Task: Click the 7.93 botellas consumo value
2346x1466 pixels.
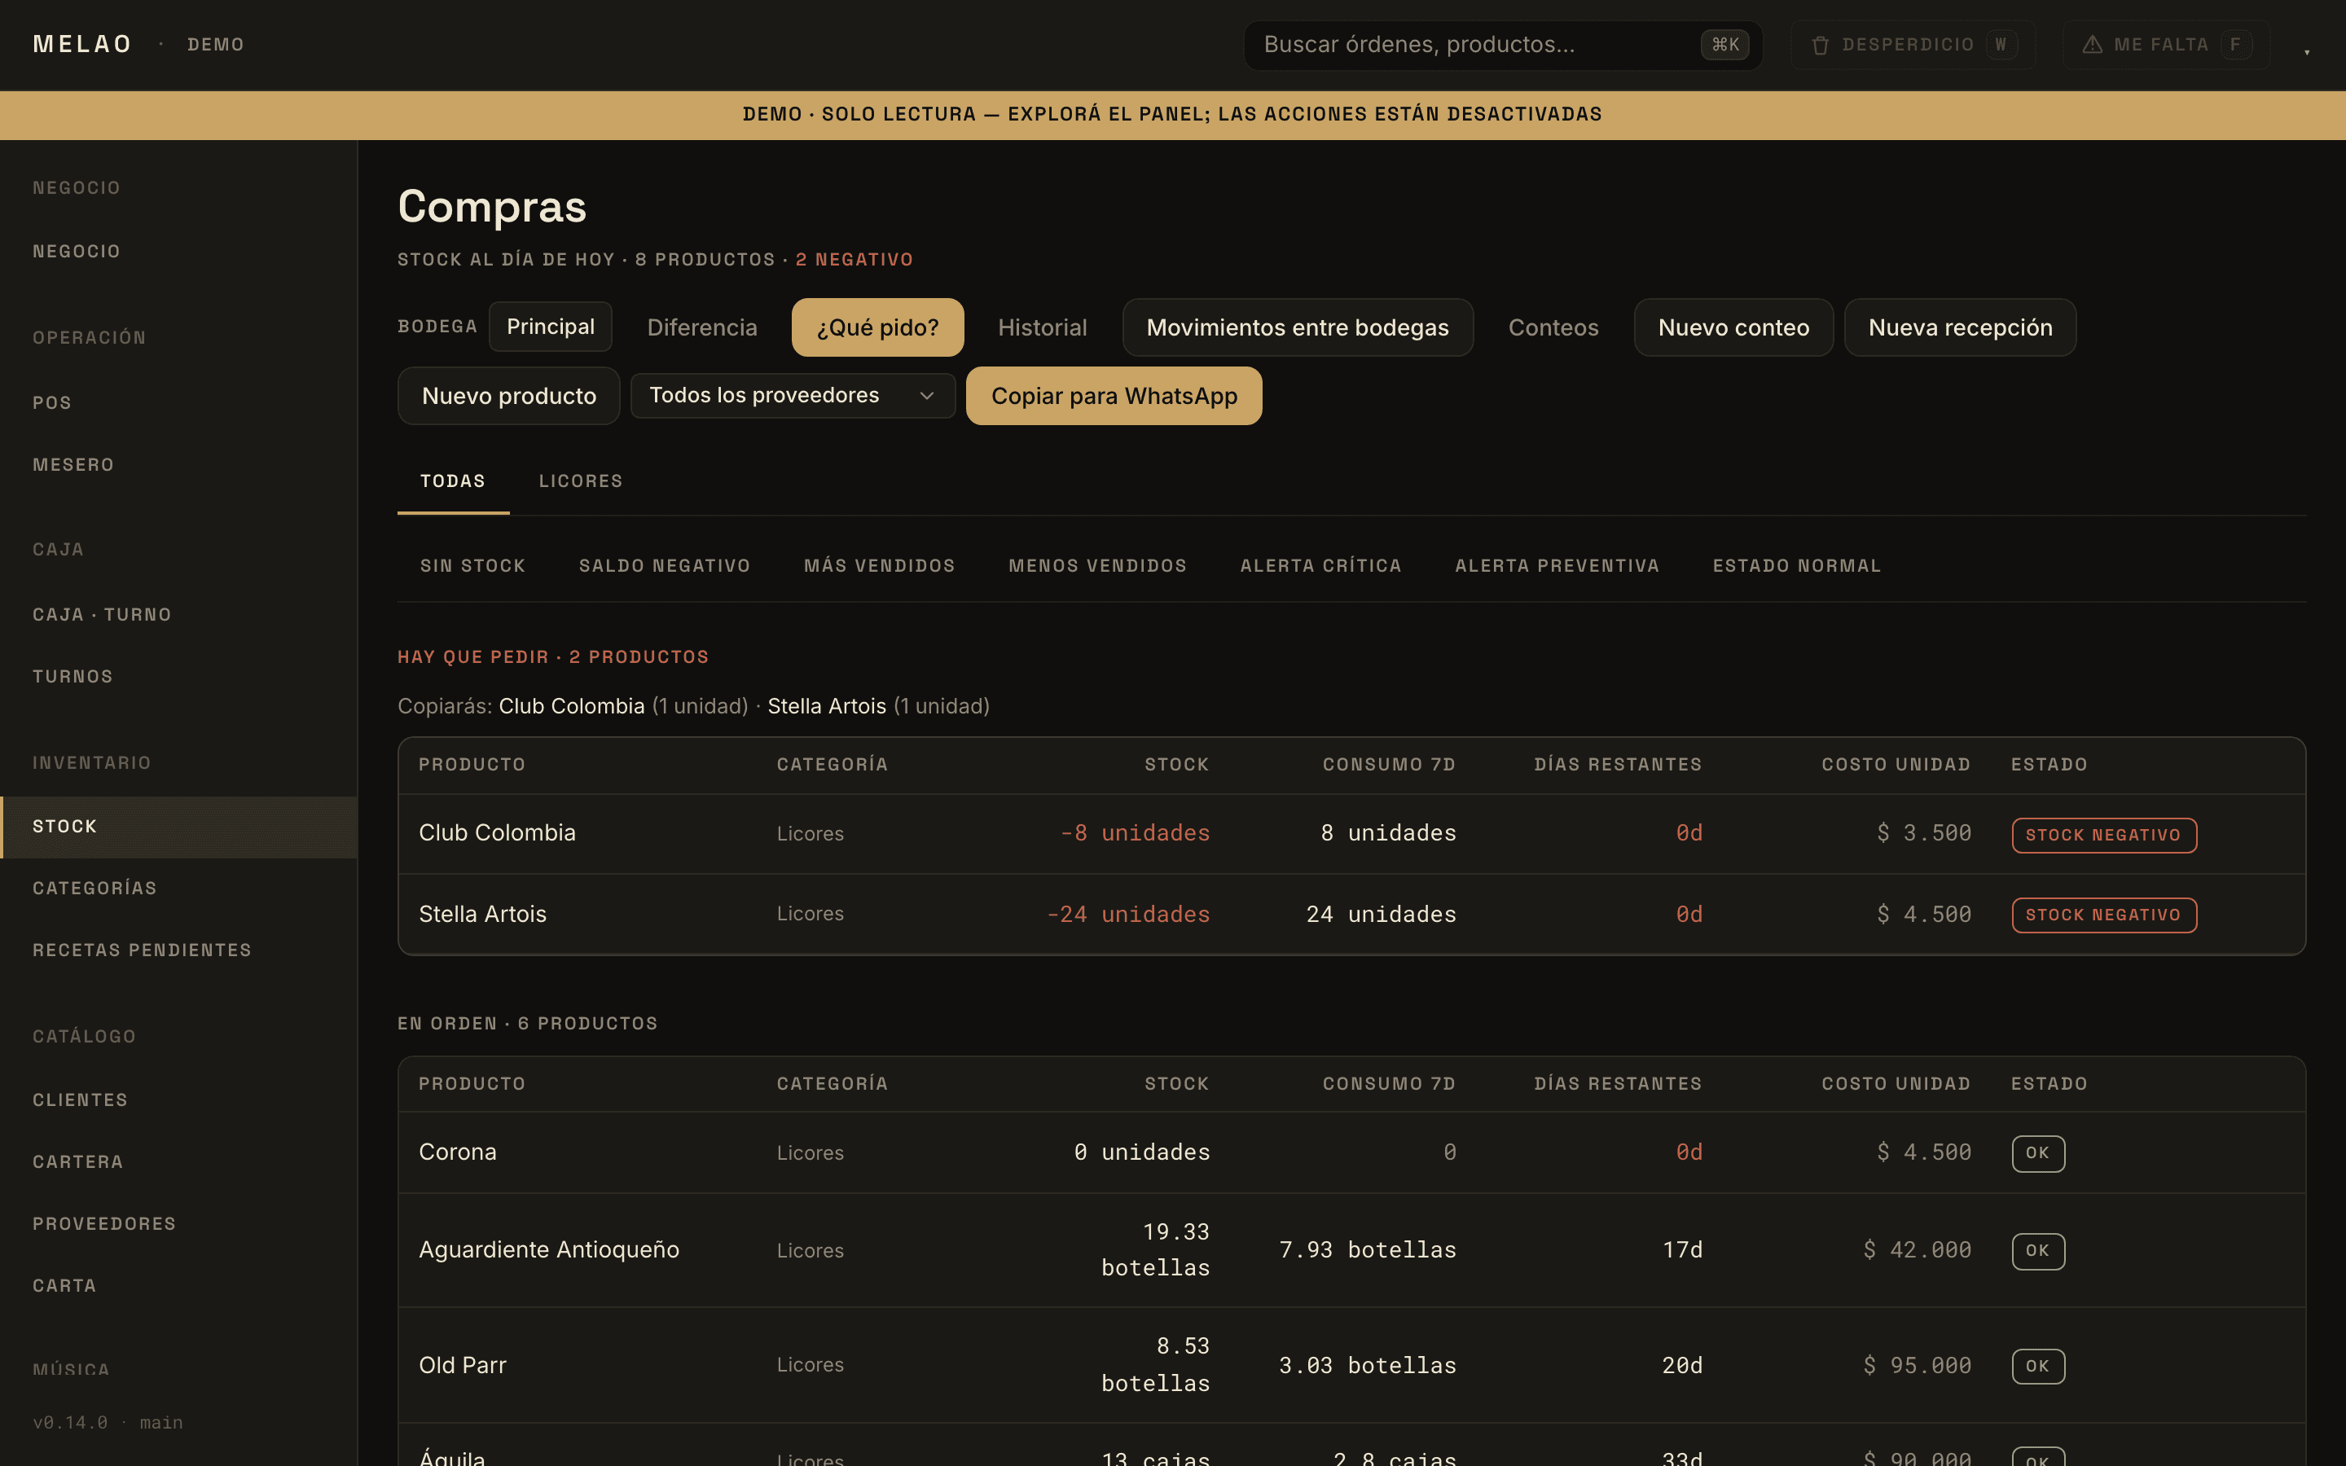Action: pos(1368,1250)
